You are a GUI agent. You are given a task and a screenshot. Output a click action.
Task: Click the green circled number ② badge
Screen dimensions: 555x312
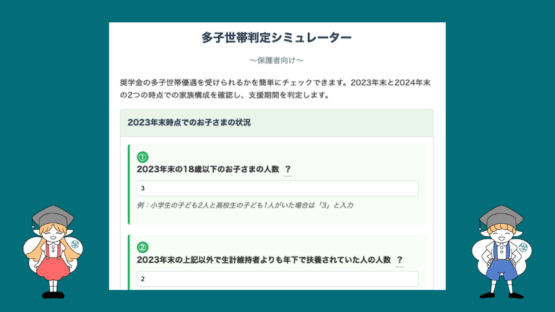(x=142, y=247)
